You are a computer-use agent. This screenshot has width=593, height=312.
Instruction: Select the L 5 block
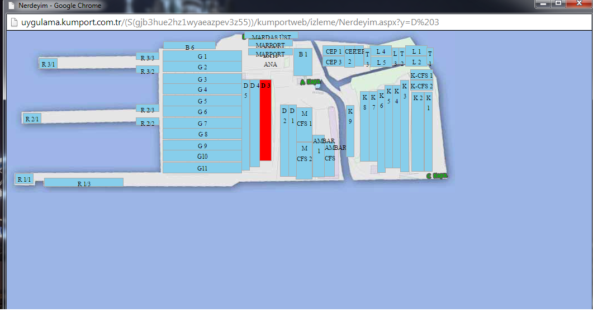click(x=381, y=62)
